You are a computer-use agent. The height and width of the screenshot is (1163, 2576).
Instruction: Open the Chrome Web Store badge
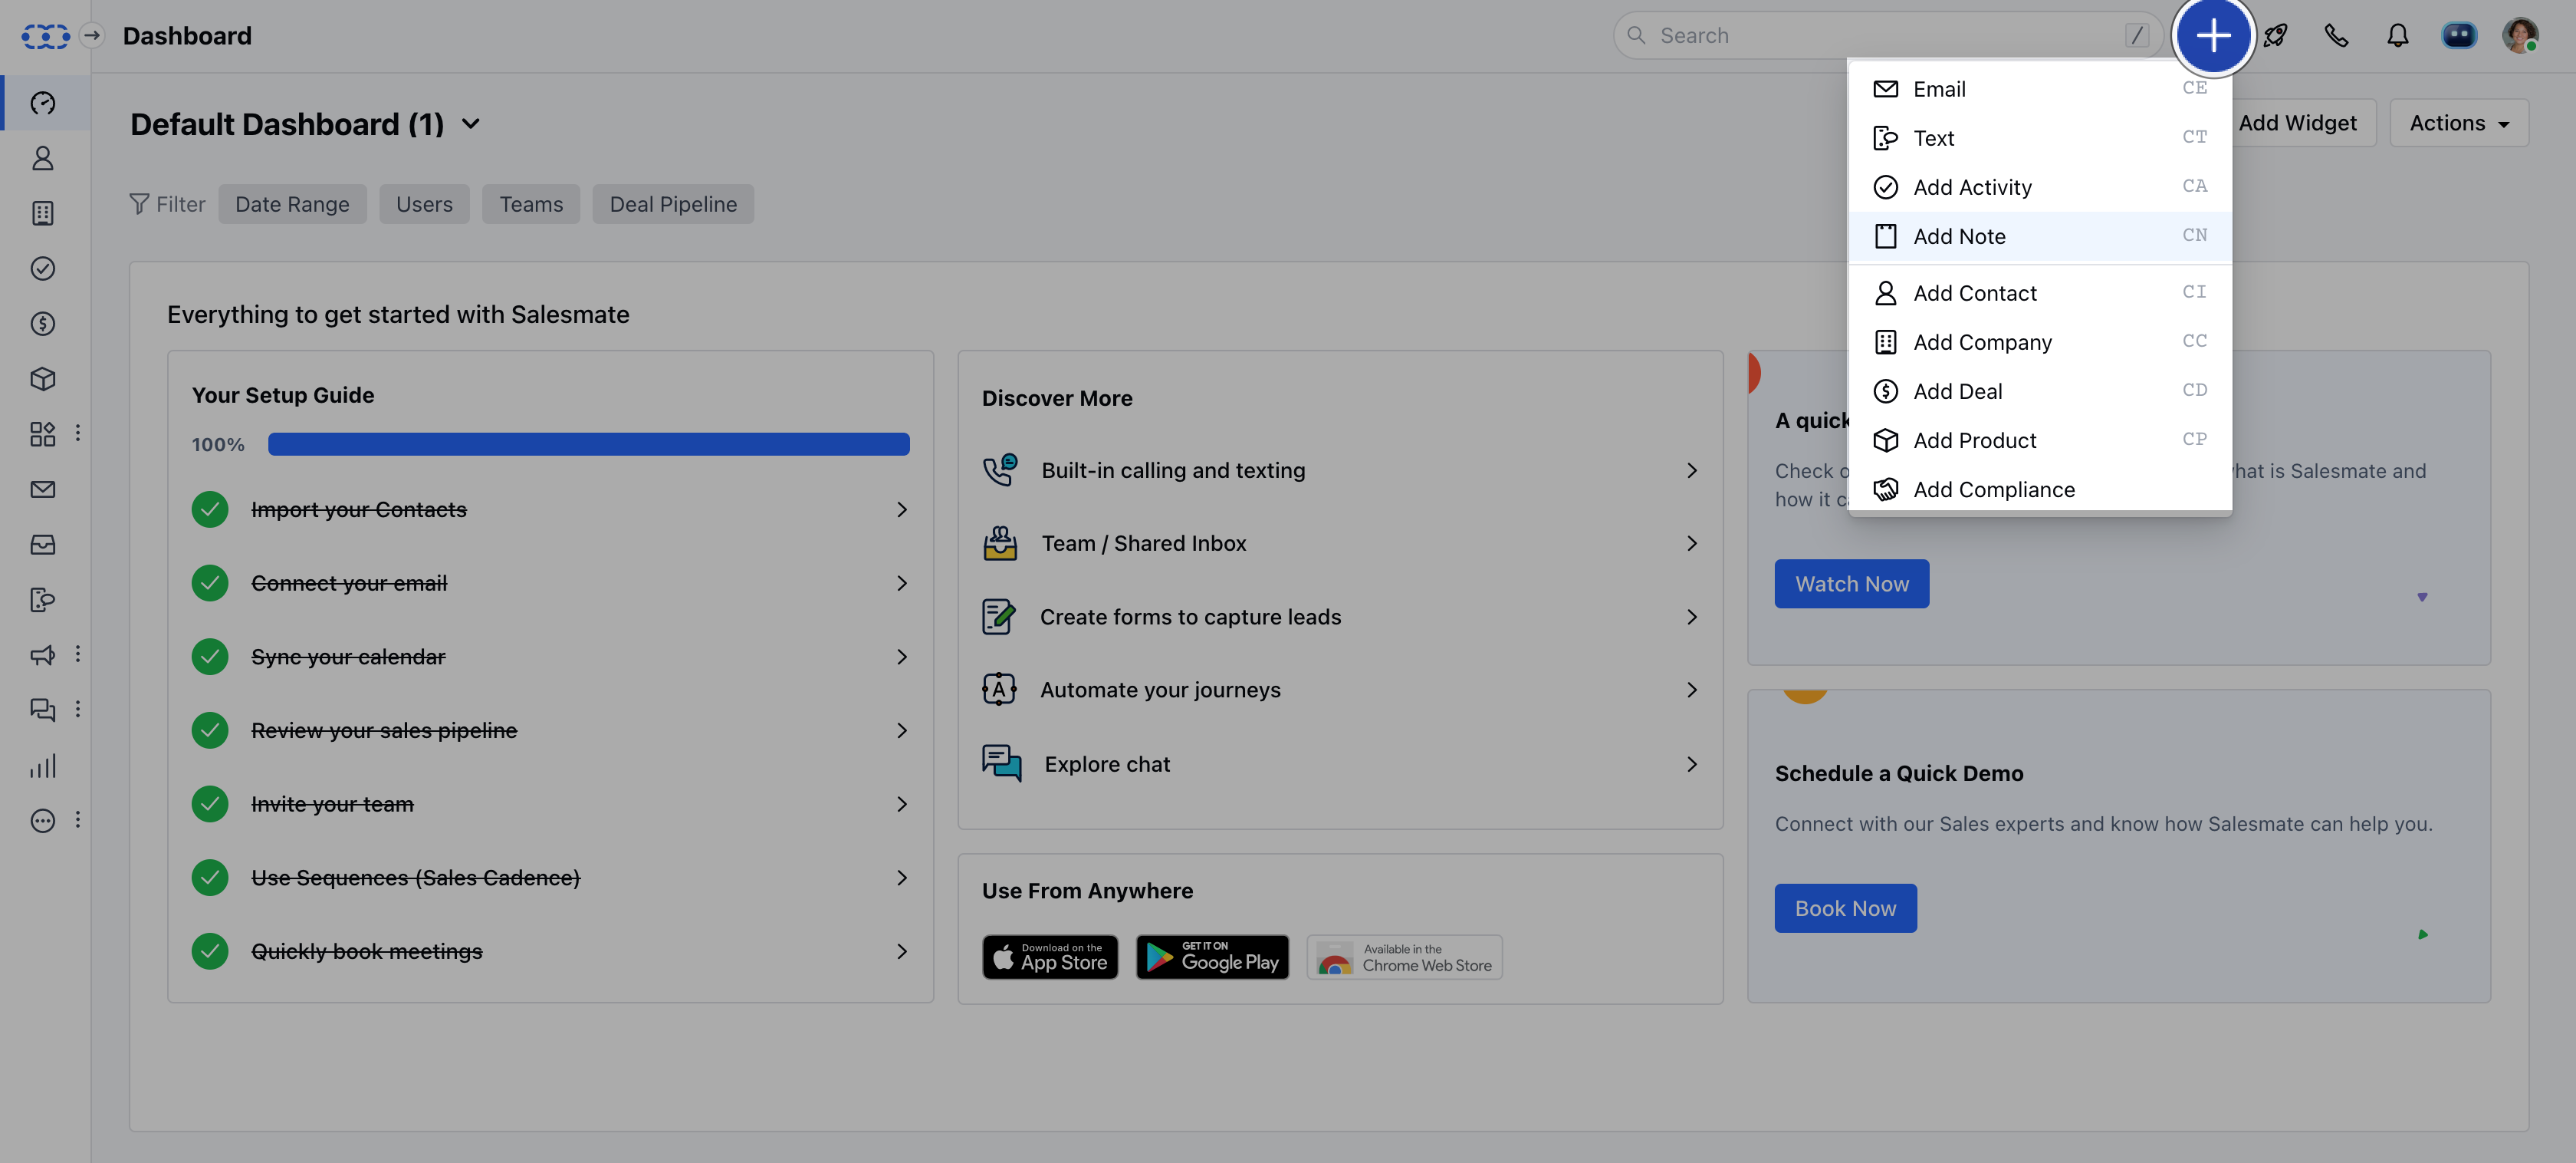click(1404, 957)
